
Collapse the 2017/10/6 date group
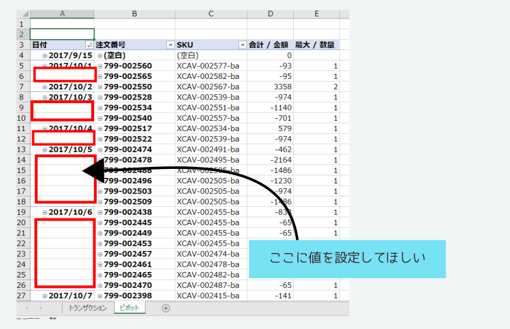[45, 212]
